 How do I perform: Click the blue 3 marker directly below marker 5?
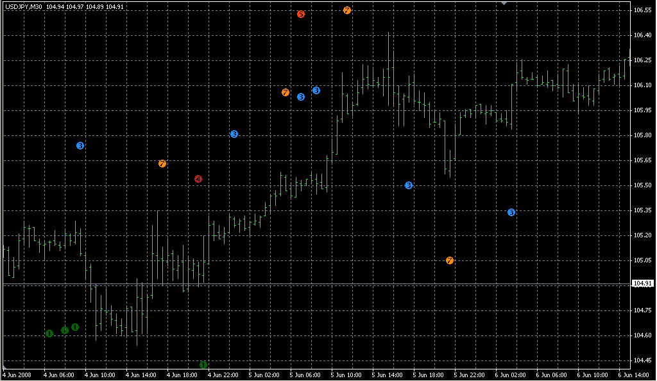click(301, 97)
